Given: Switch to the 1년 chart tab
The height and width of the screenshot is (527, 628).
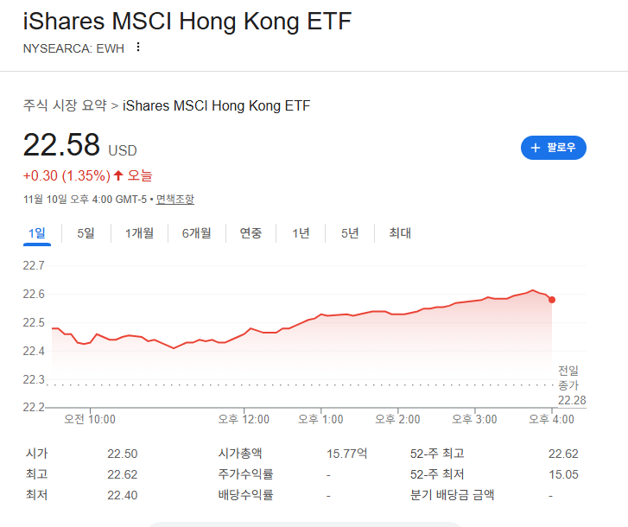Looking at the screenshot, I should tap(301, 233).
